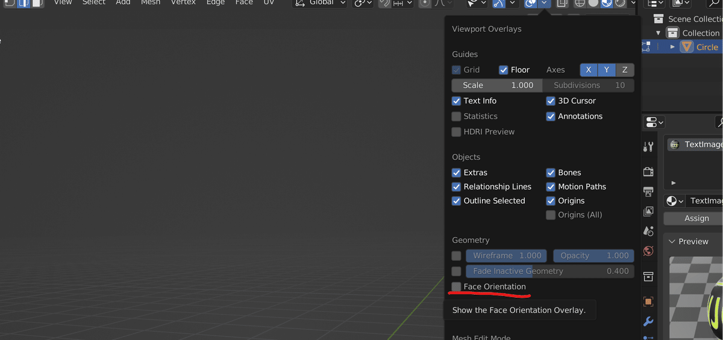Open the gizmo options dropdown arrow

point(512,3)
